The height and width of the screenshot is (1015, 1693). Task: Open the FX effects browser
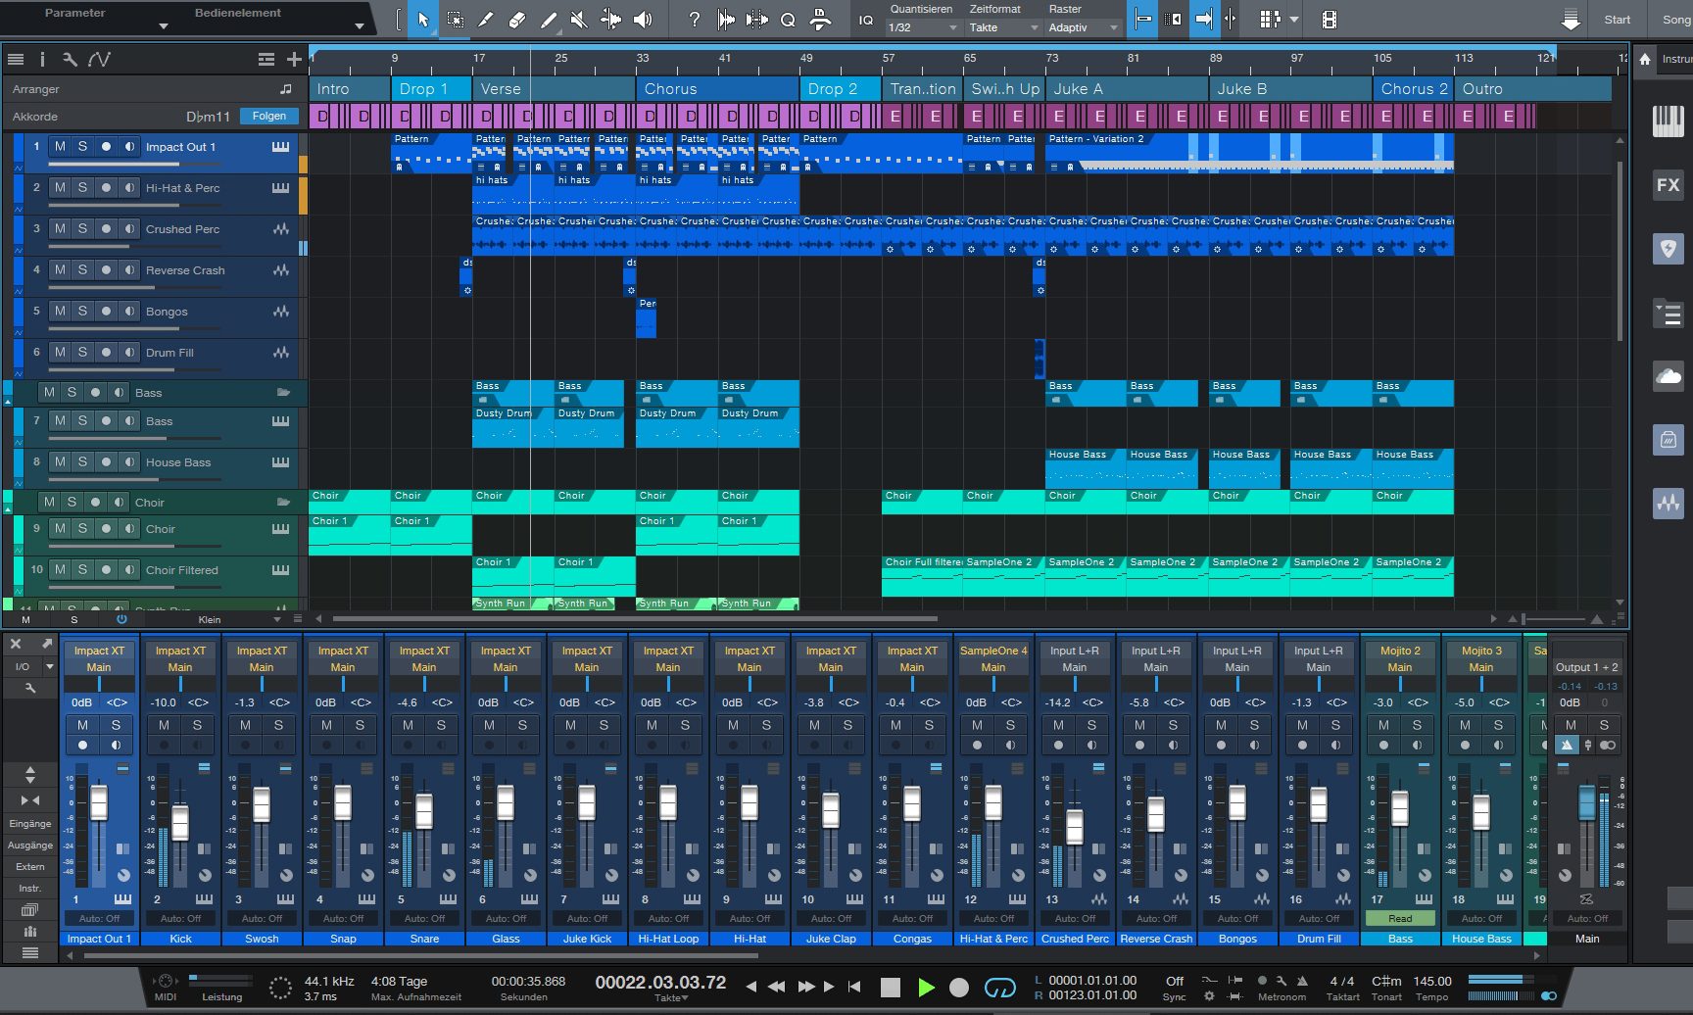pyautogui.click(x=1668, y=185)
